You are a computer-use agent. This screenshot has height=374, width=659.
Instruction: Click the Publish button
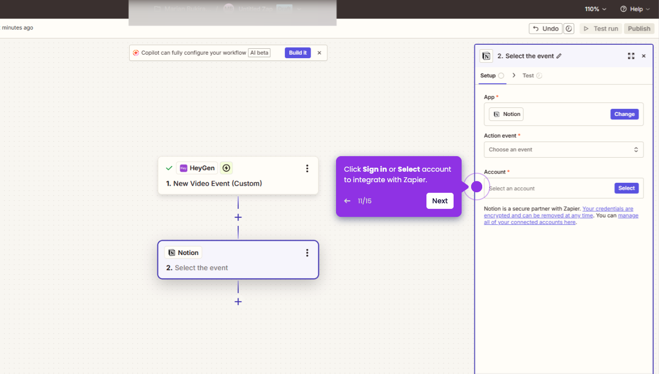tap(639, 29)
